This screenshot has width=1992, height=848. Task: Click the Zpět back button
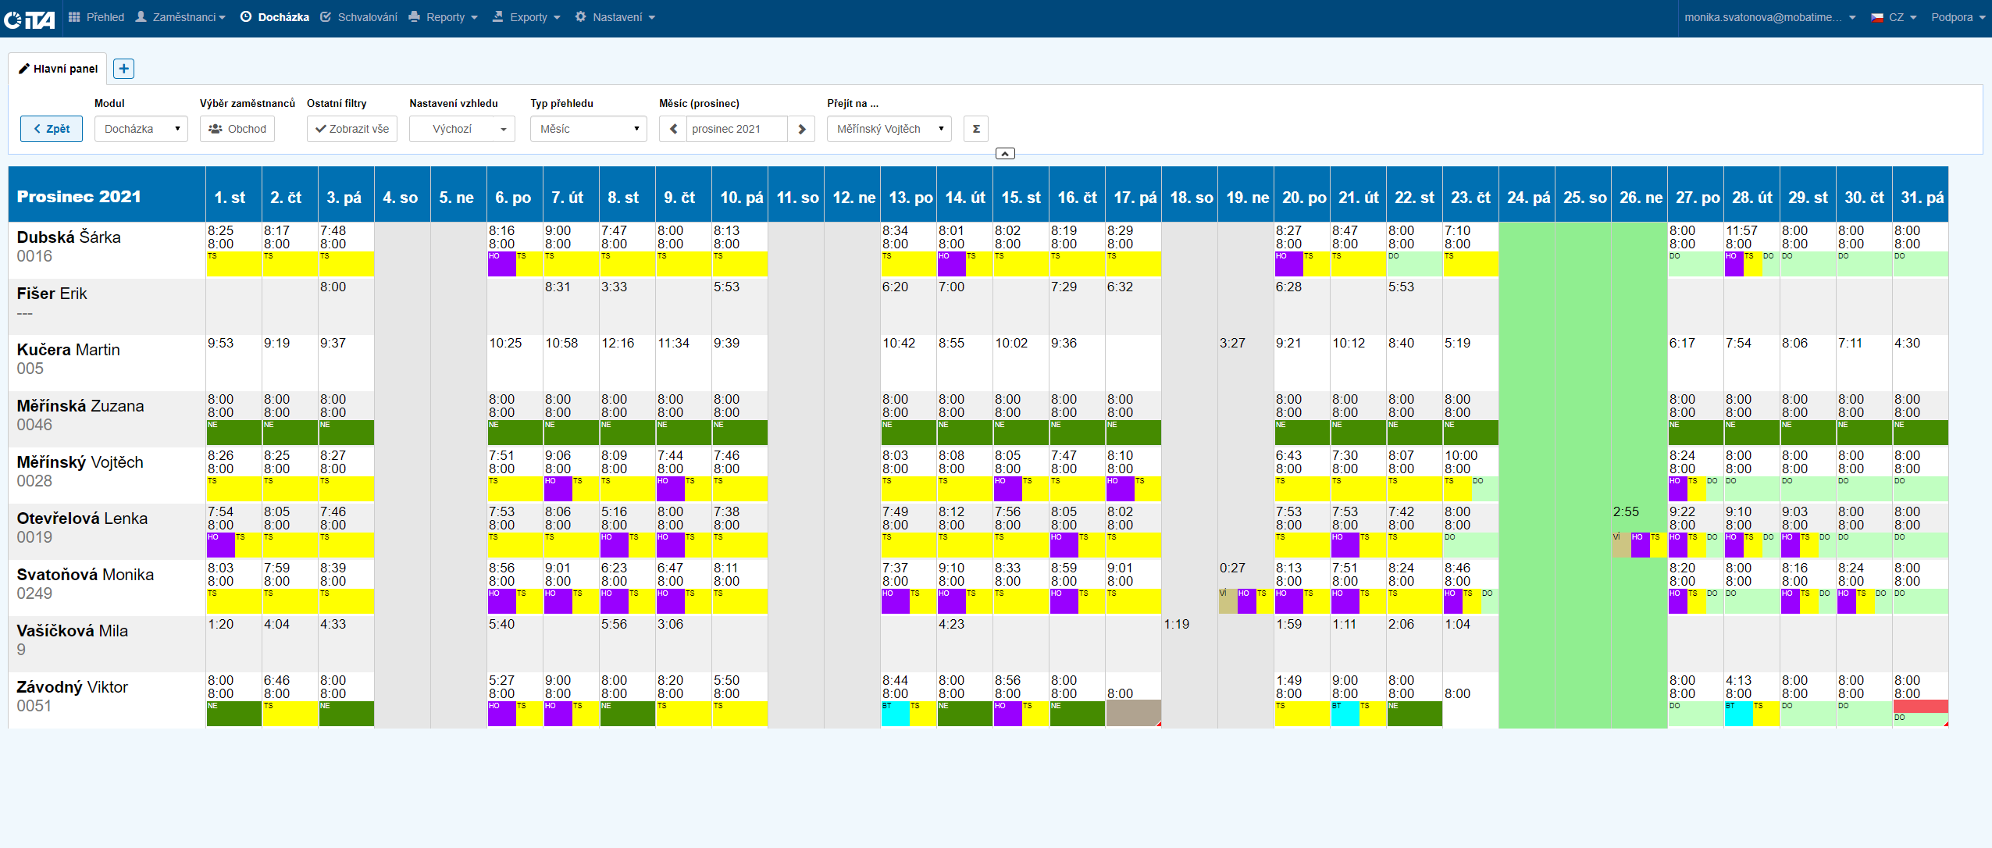tap(52, 129)
